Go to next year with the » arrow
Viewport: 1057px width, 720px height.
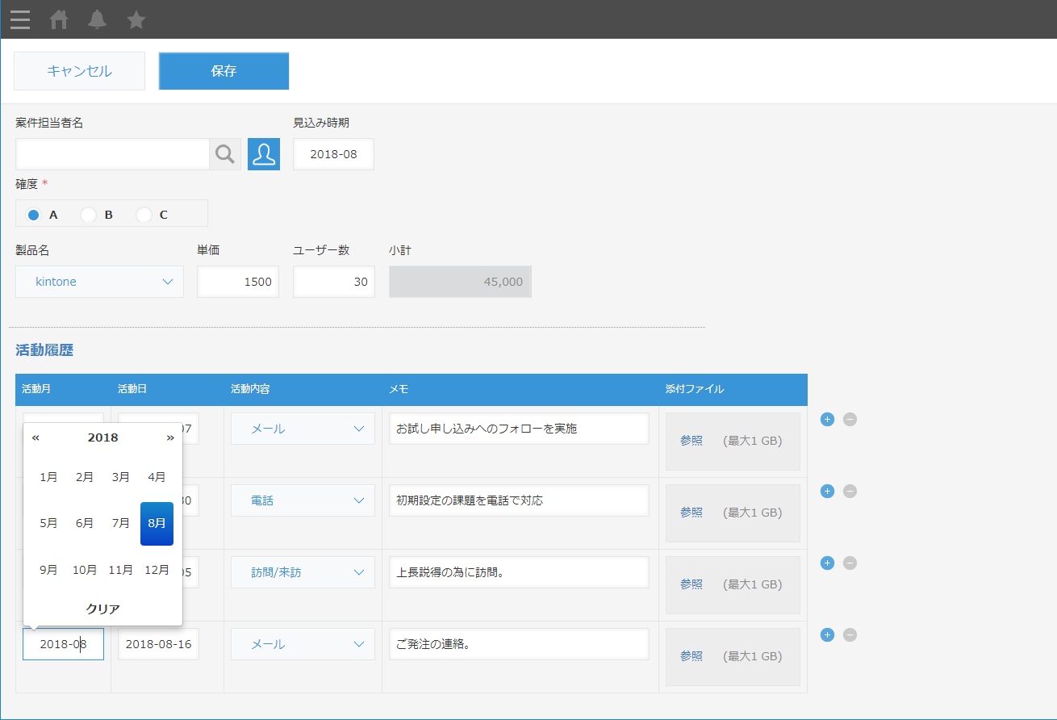(170, 437)
